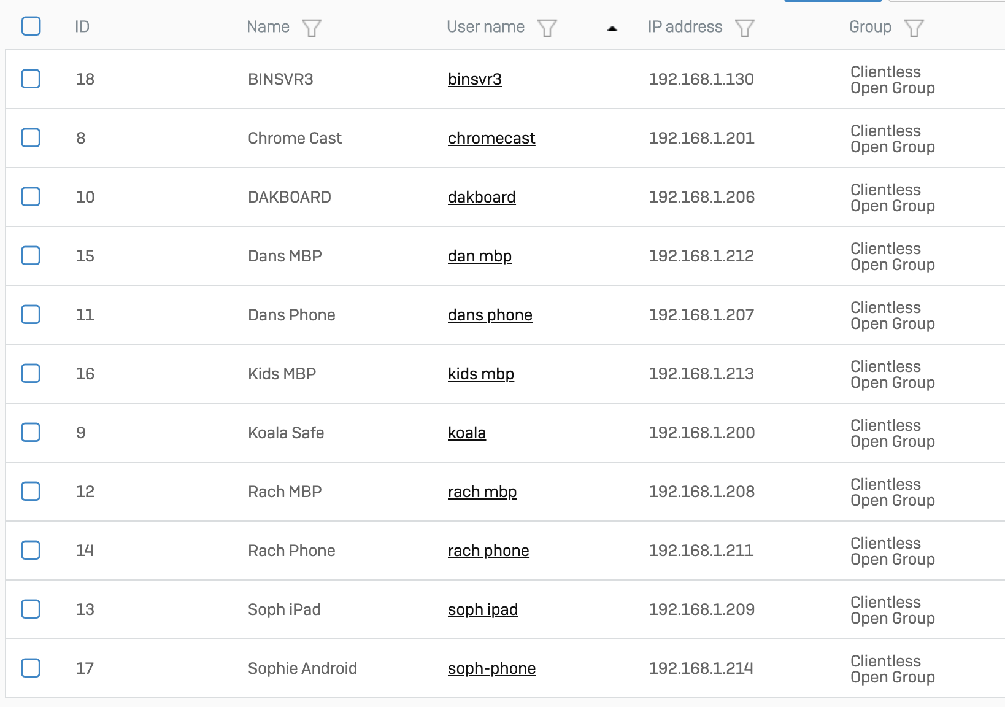Tick the select-all checkbox in the header
Viewport: 1005px width, 707px height.
pyautogui.click(x=31, y=26)
